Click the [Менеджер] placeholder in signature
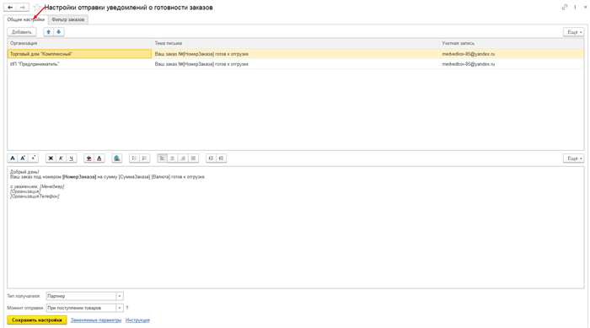590x328 pixels. pyautogui.click(x=52, y=186)
